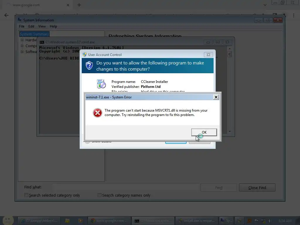Click the User Account Control shield title icon
This screenshot has height=225, width=300.
coord(85,54)
